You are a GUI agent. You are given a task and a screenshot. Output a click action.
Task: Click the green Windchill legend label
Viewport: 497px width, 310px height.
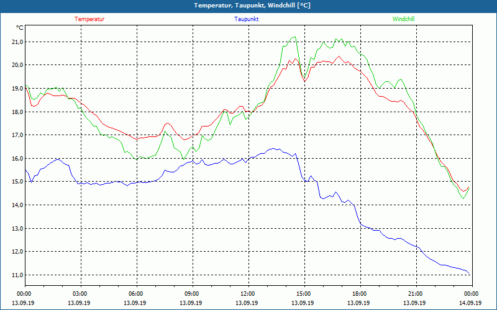(403, 19)
